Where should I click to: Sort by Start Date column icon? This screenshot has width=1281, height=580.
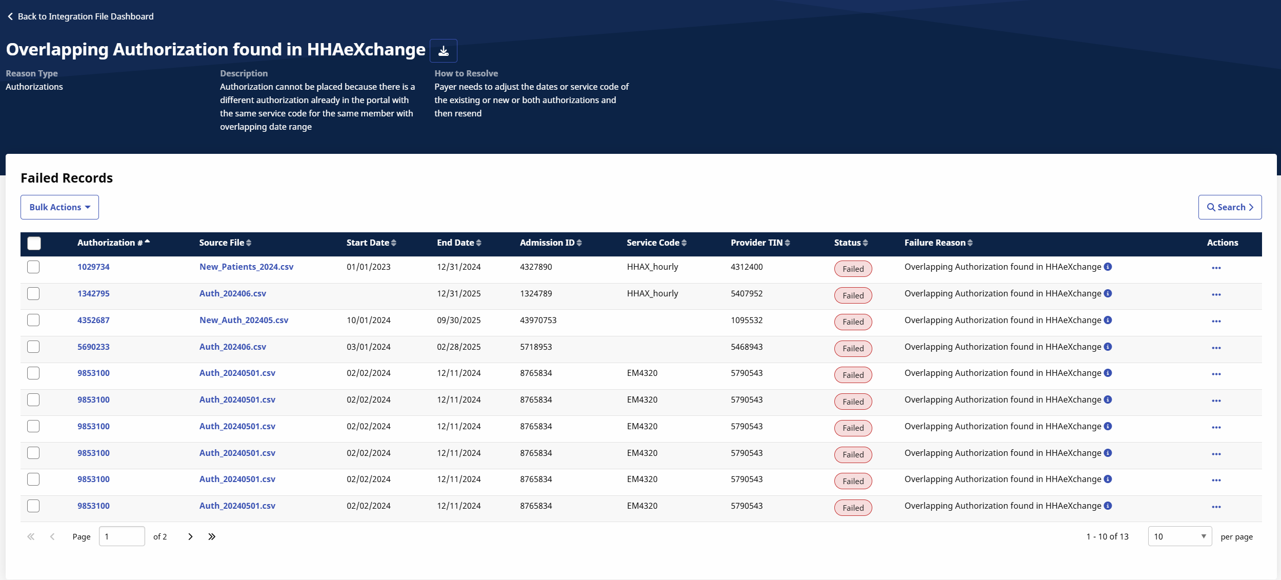[394, 243]
